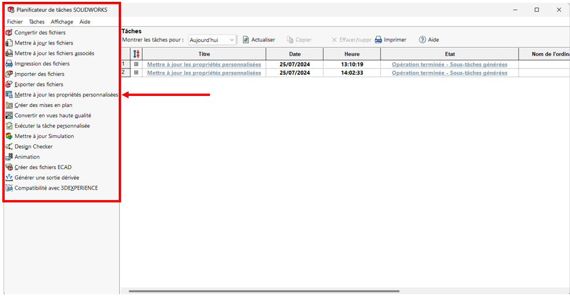This screenshot has width=570, height=296.
Task: Open the Aide help toolbar button
Action: point(429,40)
